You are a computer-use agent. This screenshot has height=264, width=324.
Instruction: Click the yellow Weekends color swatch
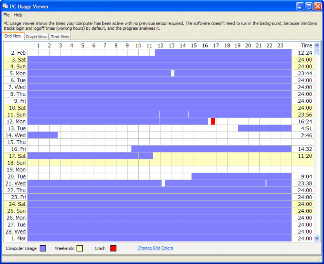[80, 248]
